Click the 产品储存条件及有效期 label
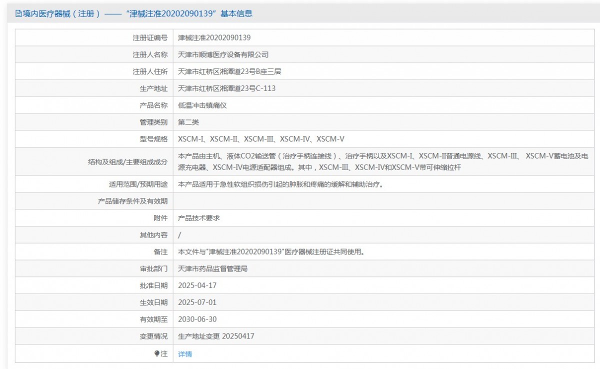The image size is (600, 369). (x=132, y=201)
